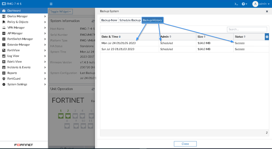
Task: Expand System Settings submenu chevron
Action: (x=45, y=84)
